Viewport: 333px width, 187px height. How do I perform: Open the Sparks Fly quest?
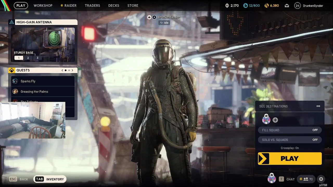point(43,81)
